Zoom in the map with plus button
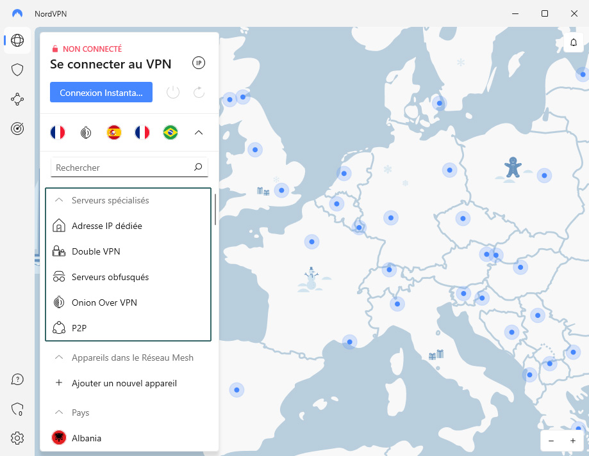589x456 pixels. click(x=573, y=441)
